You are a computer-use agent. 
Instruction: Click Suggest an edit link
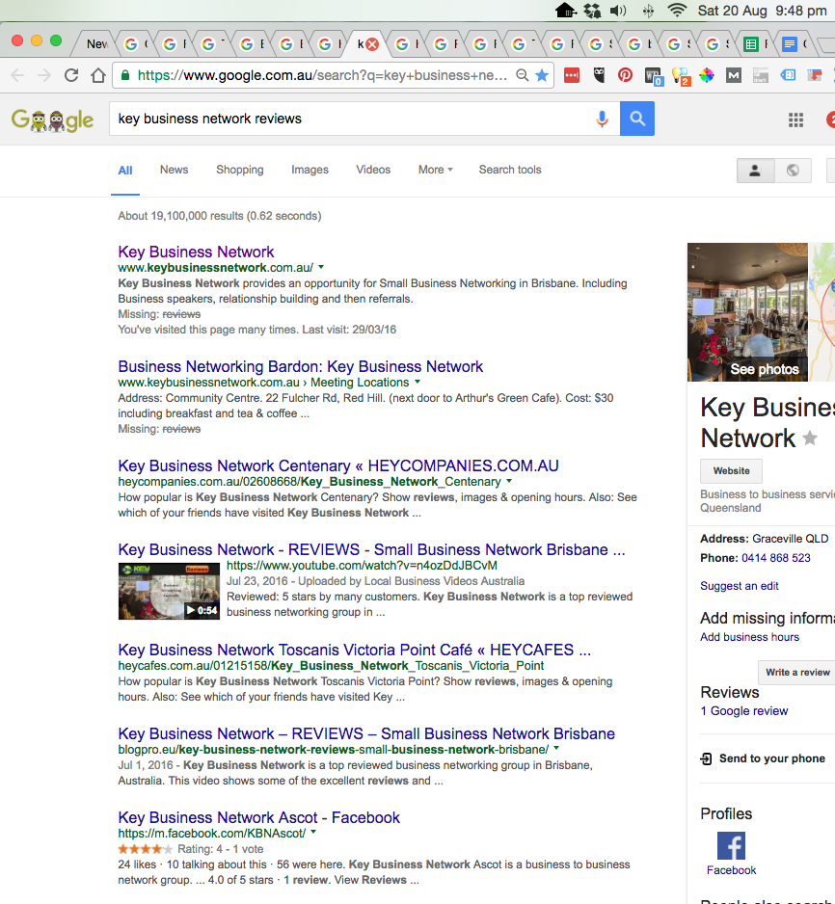click(x=740, y=586)
